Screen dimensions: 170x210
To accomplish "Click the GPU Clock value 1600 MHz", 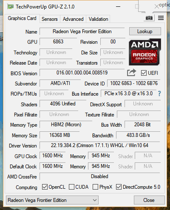I will (x=53, y=156).
